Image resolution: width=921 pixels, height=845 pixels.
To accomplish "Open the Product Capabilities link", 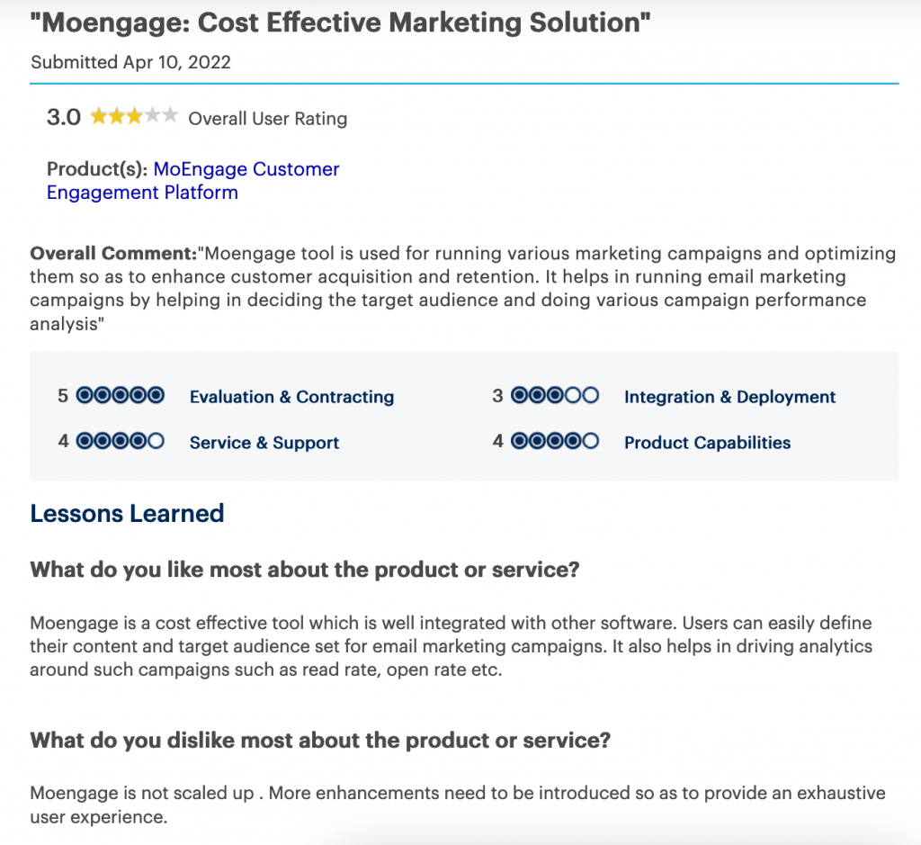I will pos(707,443).
